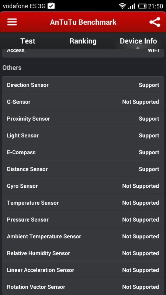Select the Relative Humidity Sensor row
This screenshot has width=166, height=295.
point(83,253)
